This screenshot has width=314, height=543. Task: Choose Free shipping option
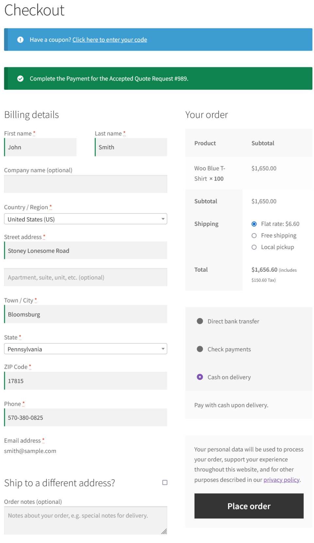point(254,236)
